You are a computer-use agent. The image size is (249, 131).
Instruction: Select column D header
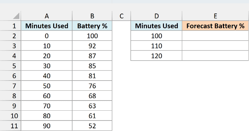(157, 16)
